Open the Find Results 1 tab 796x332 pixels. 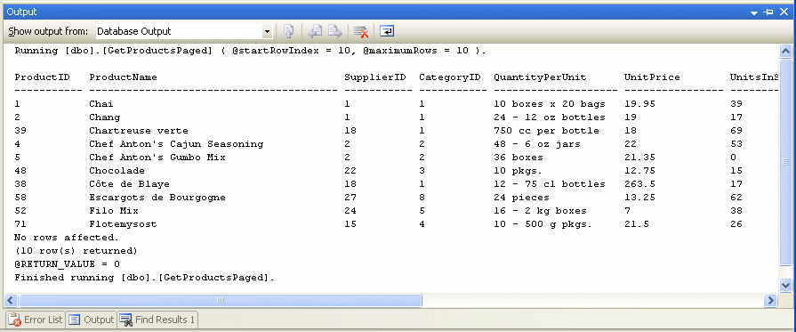pos(157,320)
